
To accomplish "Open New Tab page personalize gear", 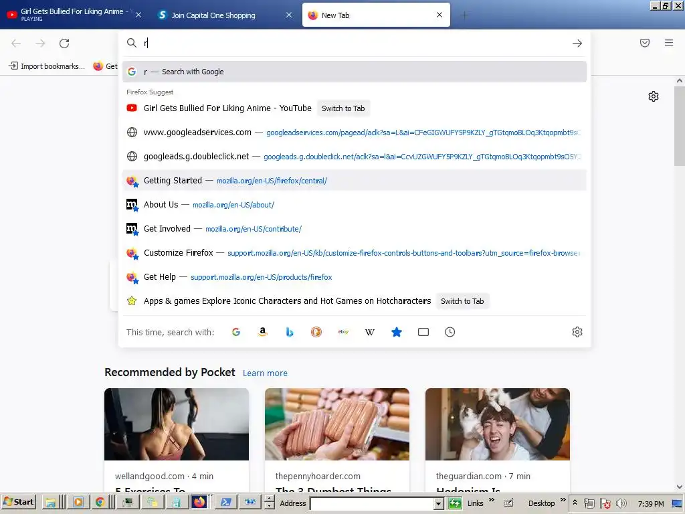I will click(x=653, y=96).
